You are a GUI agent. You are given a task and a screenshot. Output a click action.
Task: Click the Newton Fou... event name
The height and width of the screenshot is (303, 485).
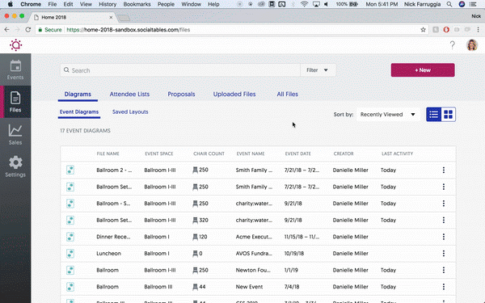tap(253, 270)
